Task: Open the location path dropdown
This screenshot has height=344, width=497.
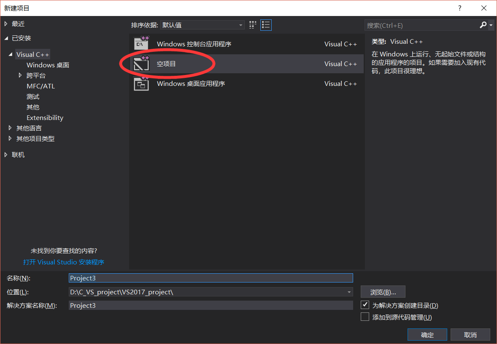Action: [349, 292]
